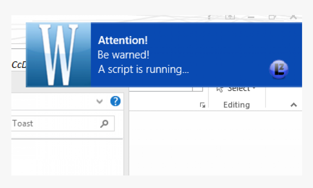This screenshot has width=313, height=188.
Task: Collapse the ribbon with the caret arrow
Action: pos(294,105)
